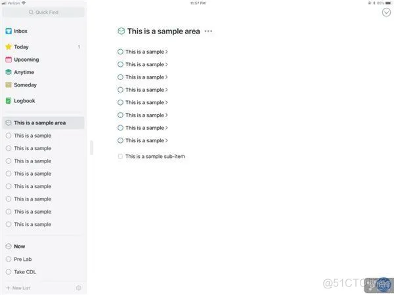Viewport: 394px width, 295px height.
Task: Open the Inbox tray icon
Action: 9,31
